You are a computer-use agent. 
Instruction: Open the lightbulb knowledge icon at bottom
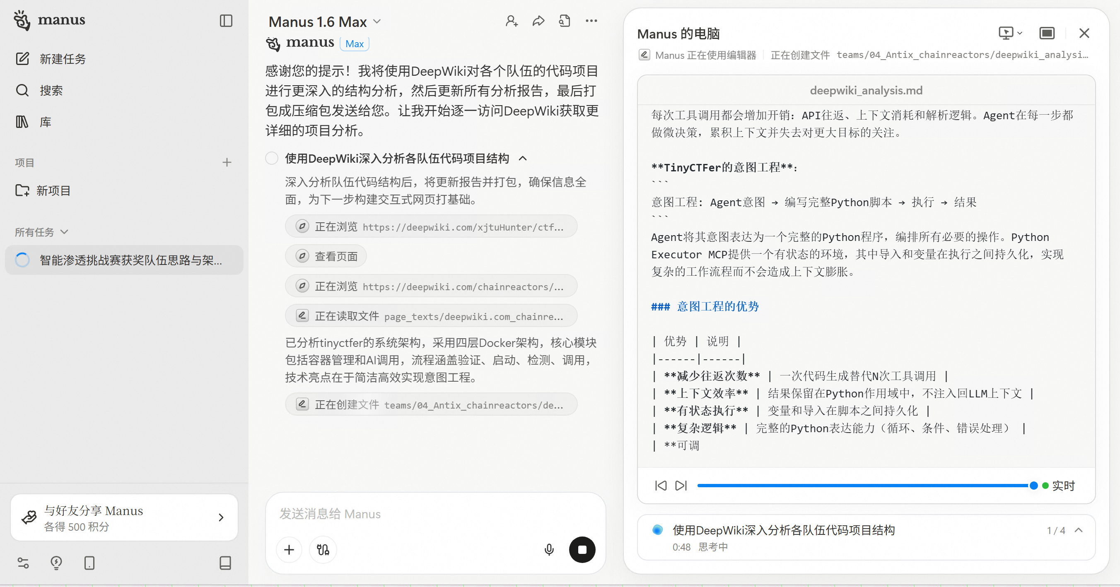56,563
